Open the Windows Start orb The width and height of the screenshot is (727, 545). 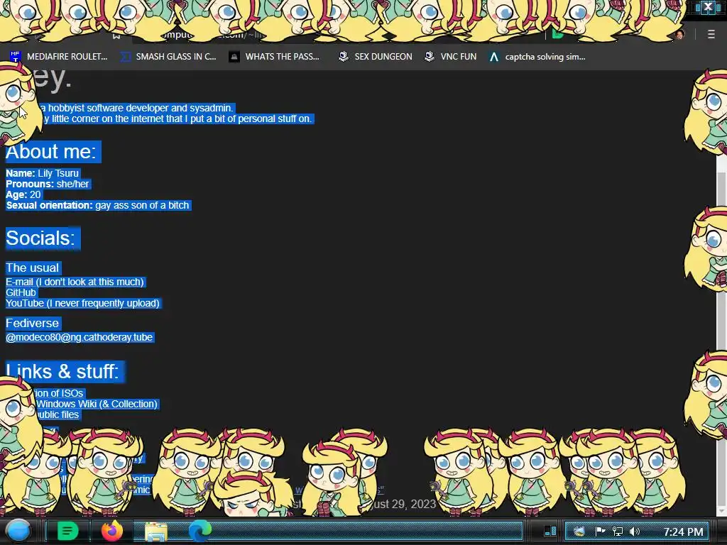point(18,531)
